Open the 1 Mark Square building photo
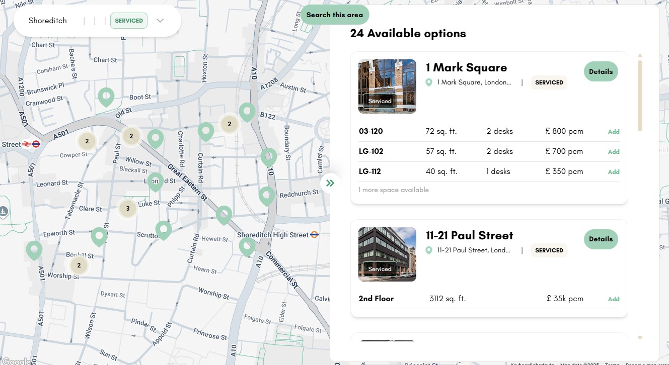This screenshot has height=365, width=669. (x=387, y=86)
